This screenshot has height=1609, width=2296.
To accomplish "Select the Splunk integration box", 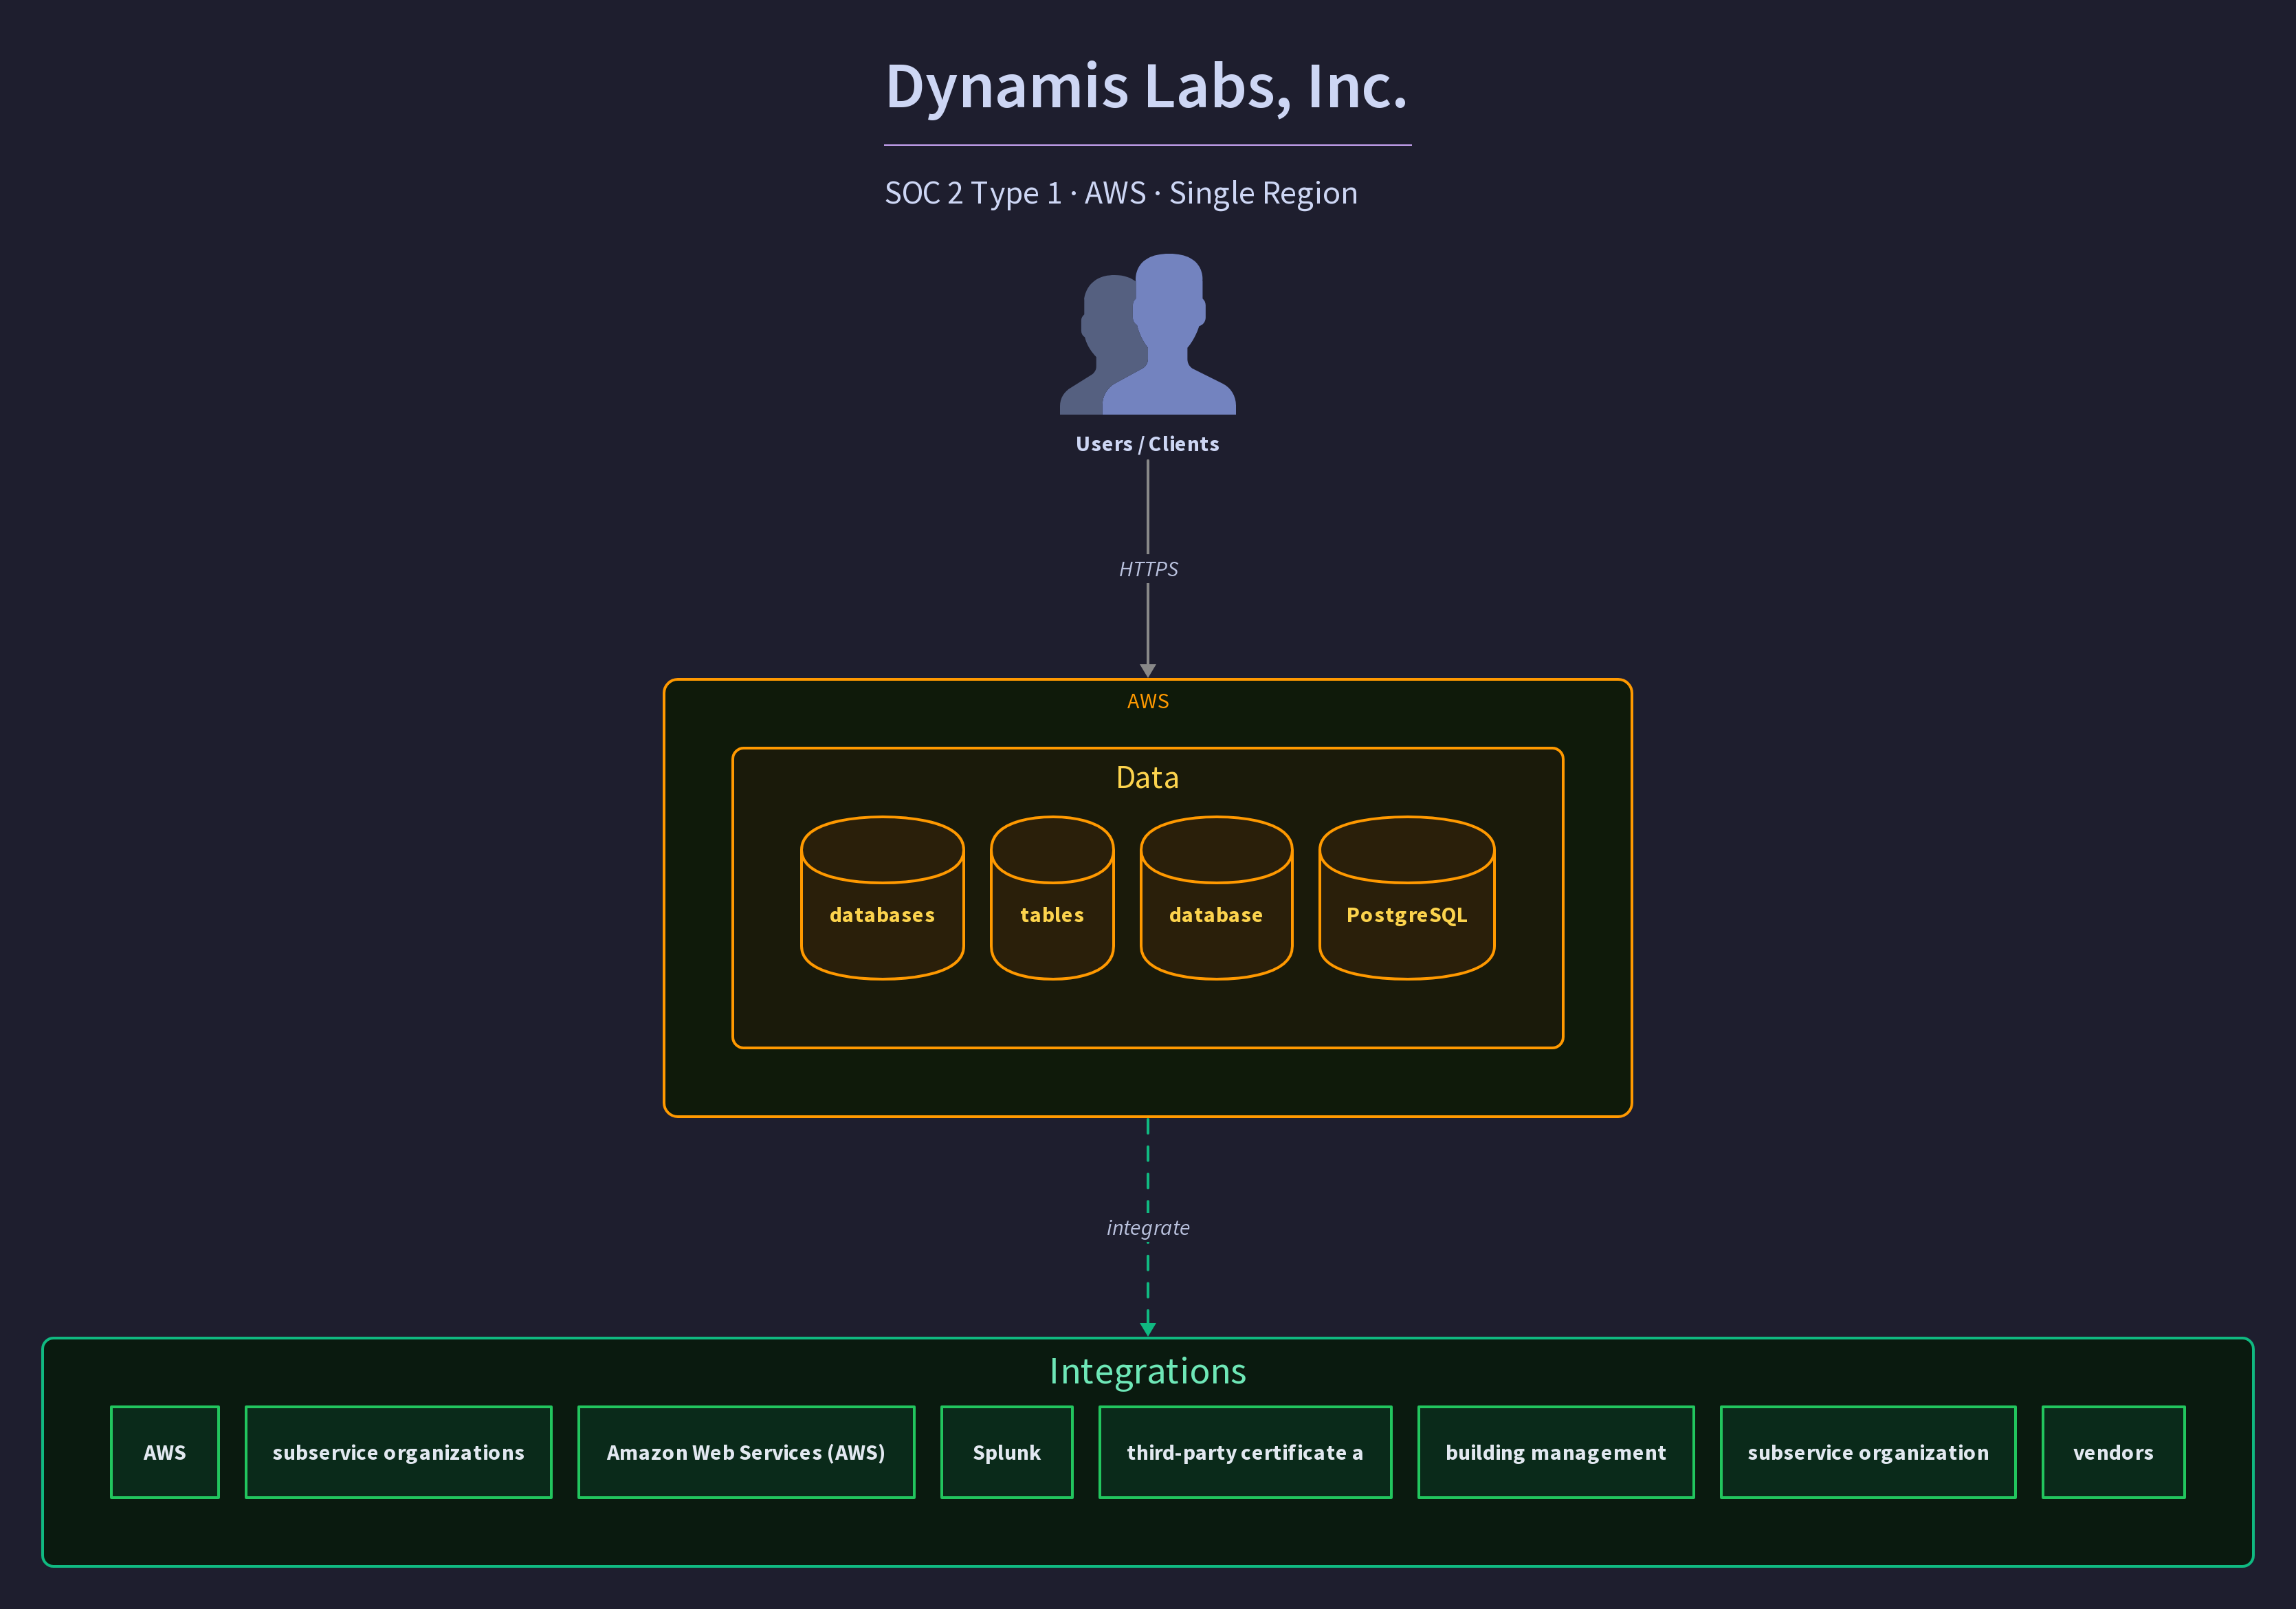I will (1007, 1452).
